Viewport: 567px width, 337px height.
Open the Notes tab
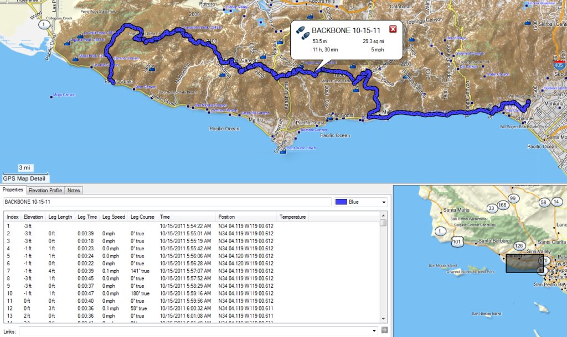(74, 190)
